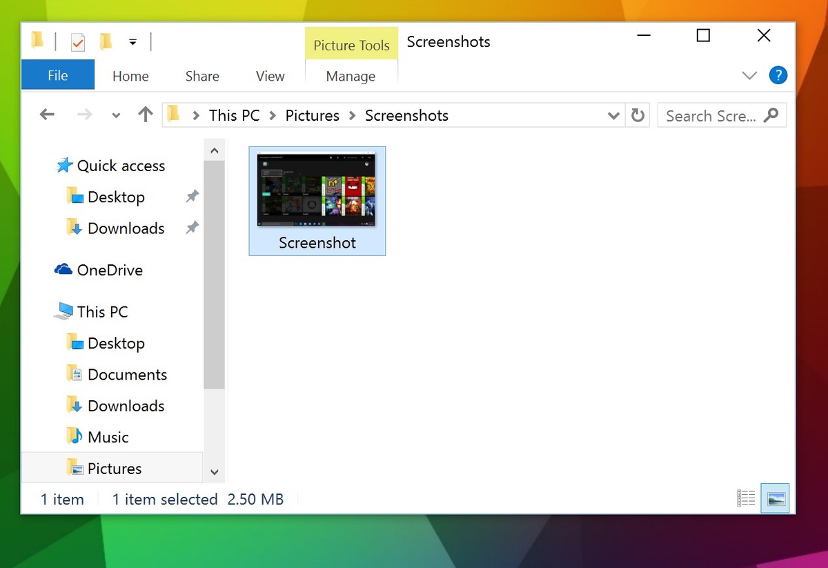This screenshot has height=568, width=828.
Task: Switch to Details view in the status bar
Action: (x=746, y=498)
